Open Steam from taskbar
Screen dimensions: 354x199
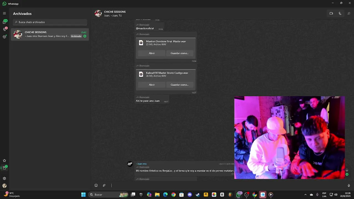pyautogui.click(x=198, y=195)
